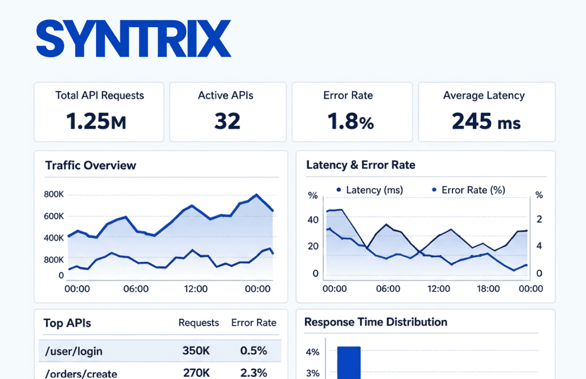Select the Total API Requests stat card
Image resolution: width=586 pixels, height=379 pixels.
[x=99, y=112]
